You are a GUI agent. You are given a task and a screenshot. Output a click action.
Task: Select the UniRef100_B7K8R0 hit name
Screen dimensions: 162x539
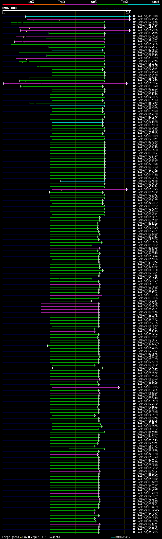[x=145, y=50]
